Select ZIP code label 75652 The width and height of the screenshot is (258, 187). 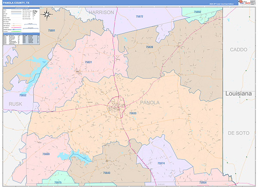click(x=23, y=95)
